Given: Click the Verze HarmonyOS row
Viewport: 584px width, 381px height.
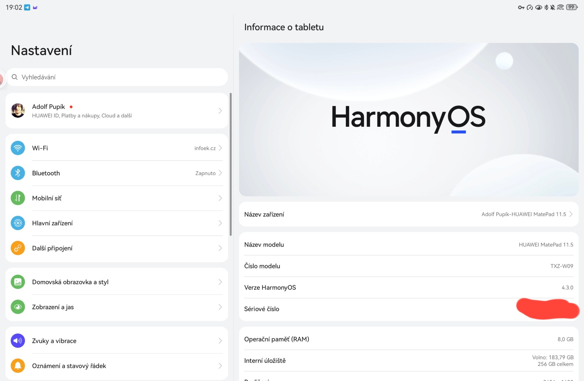Looking at the screenshot, I should click(408, 287).
